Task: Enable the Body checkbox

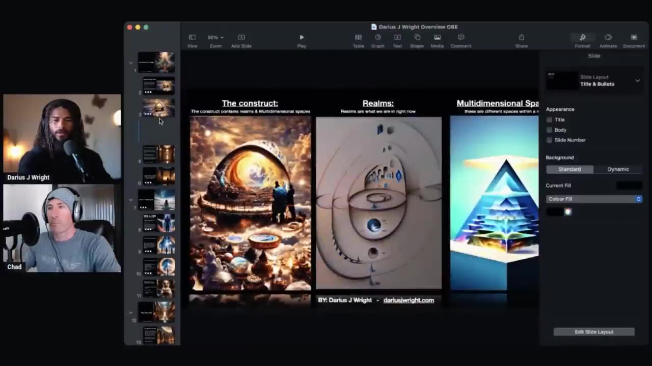Action: (549, 130)
